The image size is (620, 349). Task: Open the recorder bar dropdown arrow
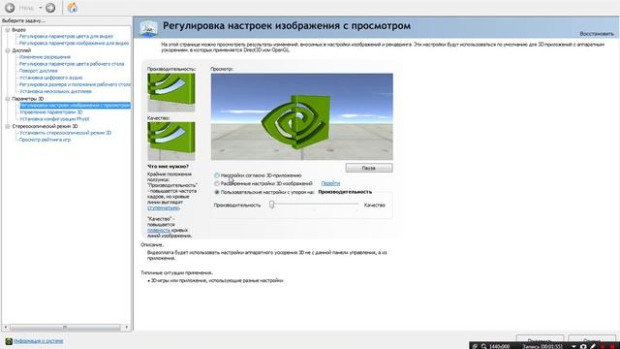[x=573, y=346]
